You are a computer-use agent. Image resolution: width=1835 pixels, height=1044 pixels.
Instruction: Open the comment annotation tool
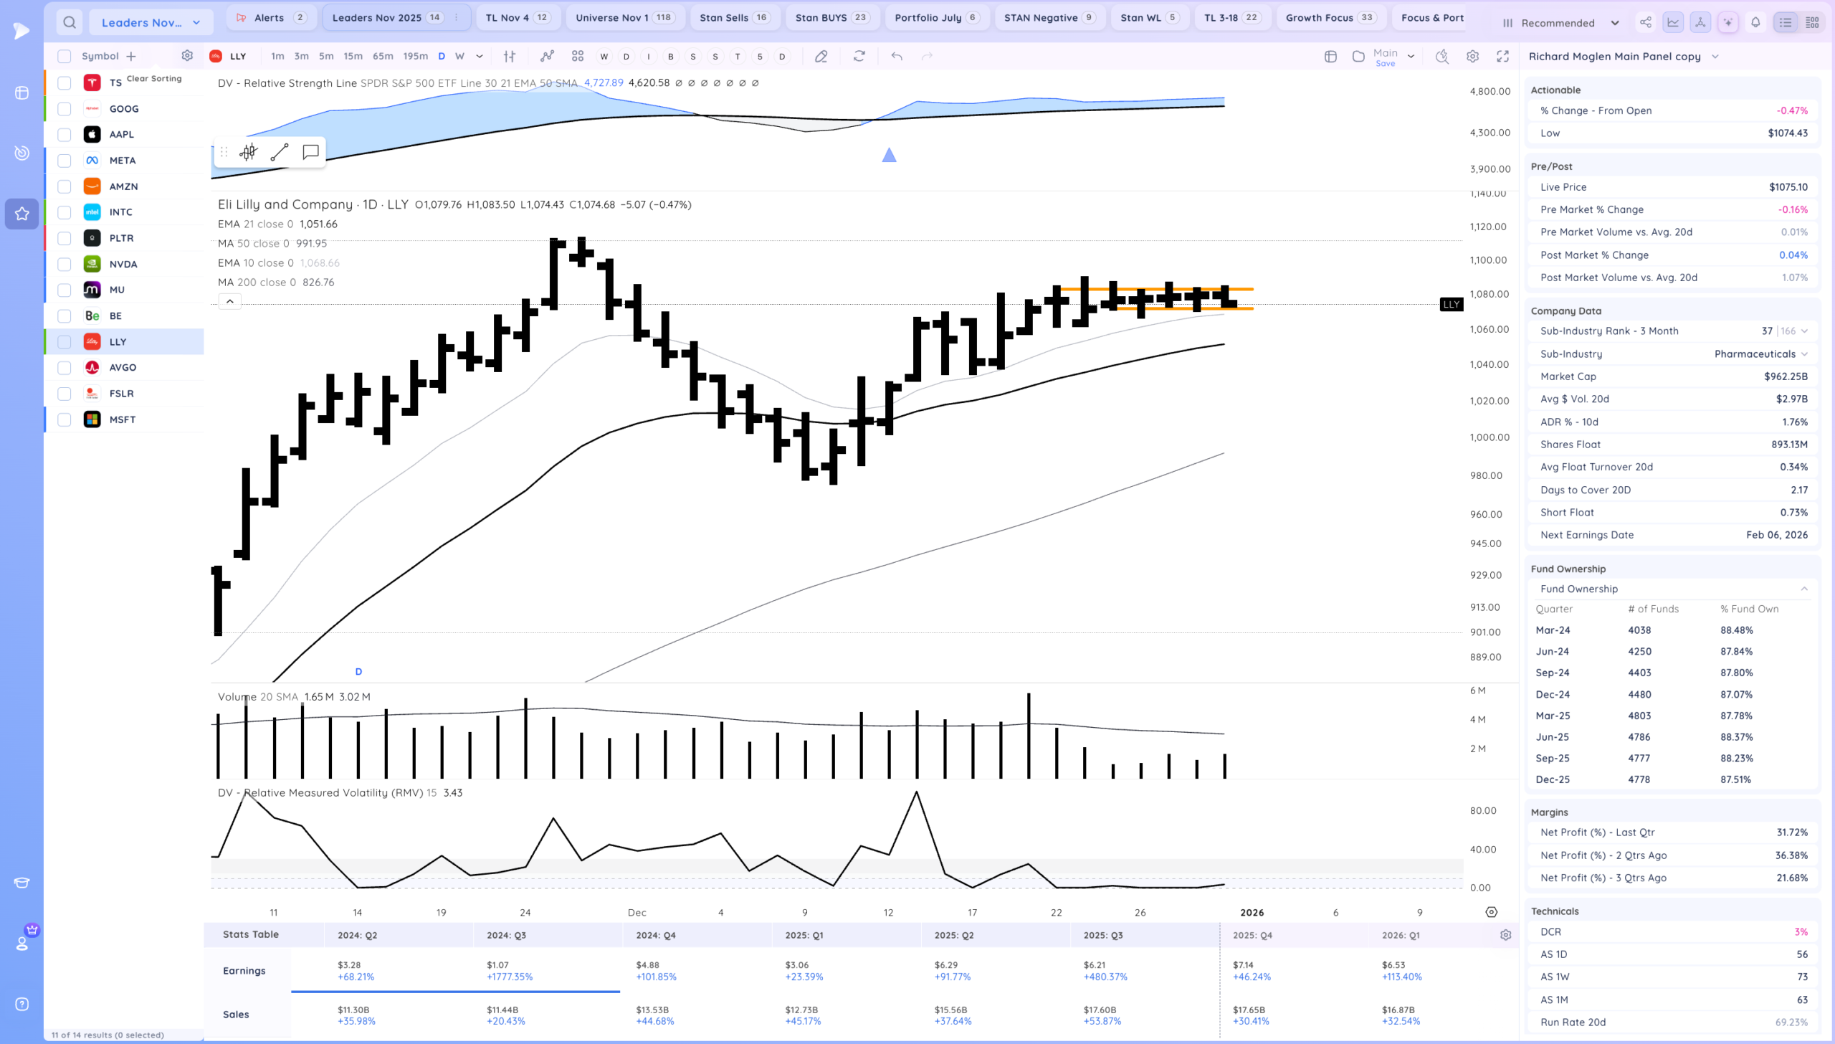point(310,152)
